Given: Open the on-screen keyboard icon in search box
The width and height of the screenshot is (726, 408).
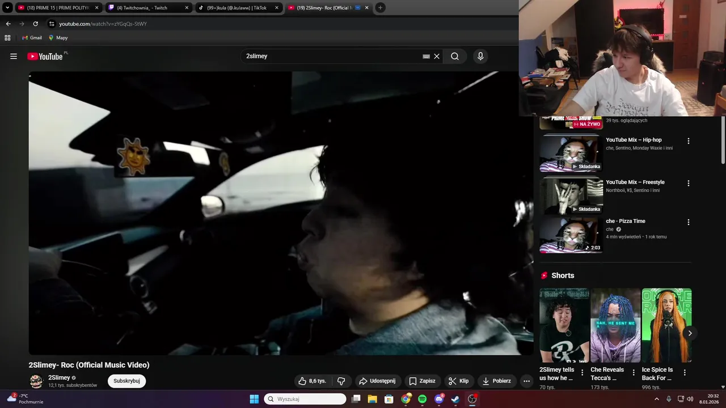Looking at the screenshot, I should [x=426, y=56].
